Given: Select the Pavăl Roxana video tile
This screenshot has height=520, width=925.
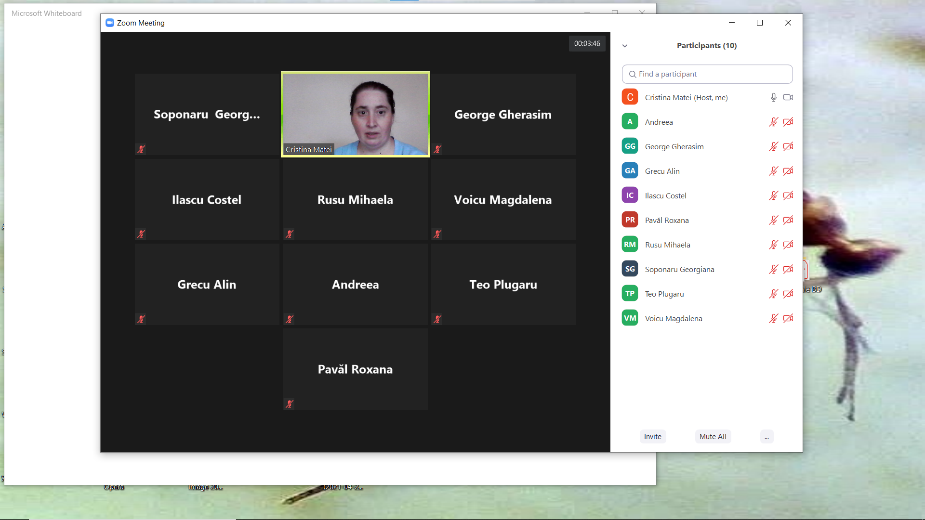Looking at the screenshot, I should pyautogui.click(x=356, y=369).
